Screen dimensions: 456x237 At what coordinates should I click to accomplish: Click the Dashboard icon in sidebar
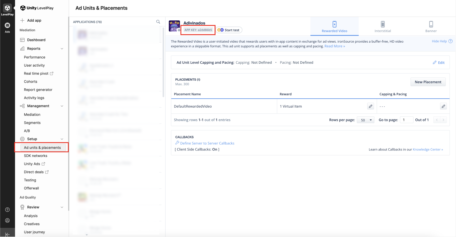click(x=22, y=40)
